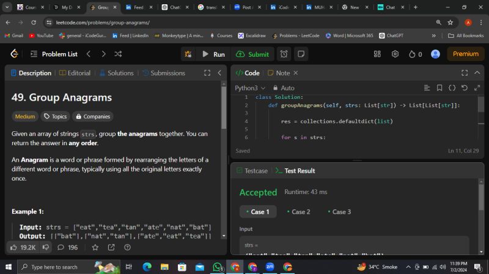Open the ChatGPT bookmark
This screenshot has height=274, width=489.
(391, 35)
